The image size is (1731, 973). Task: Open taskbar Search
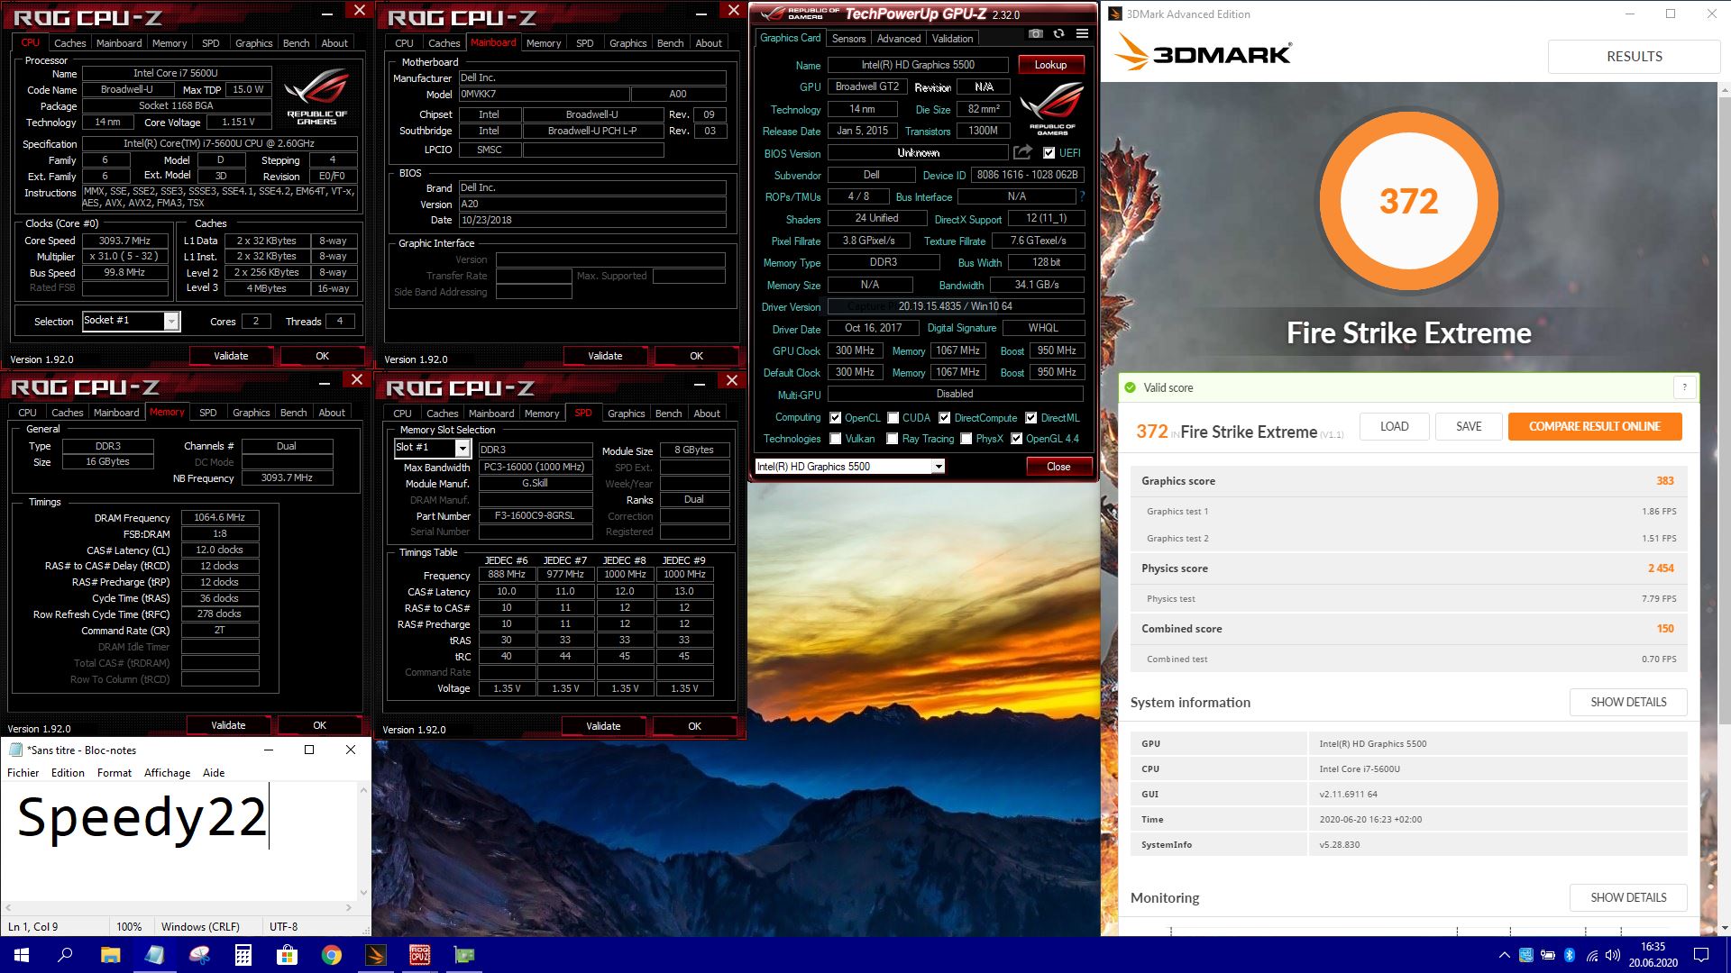(65, 955)
